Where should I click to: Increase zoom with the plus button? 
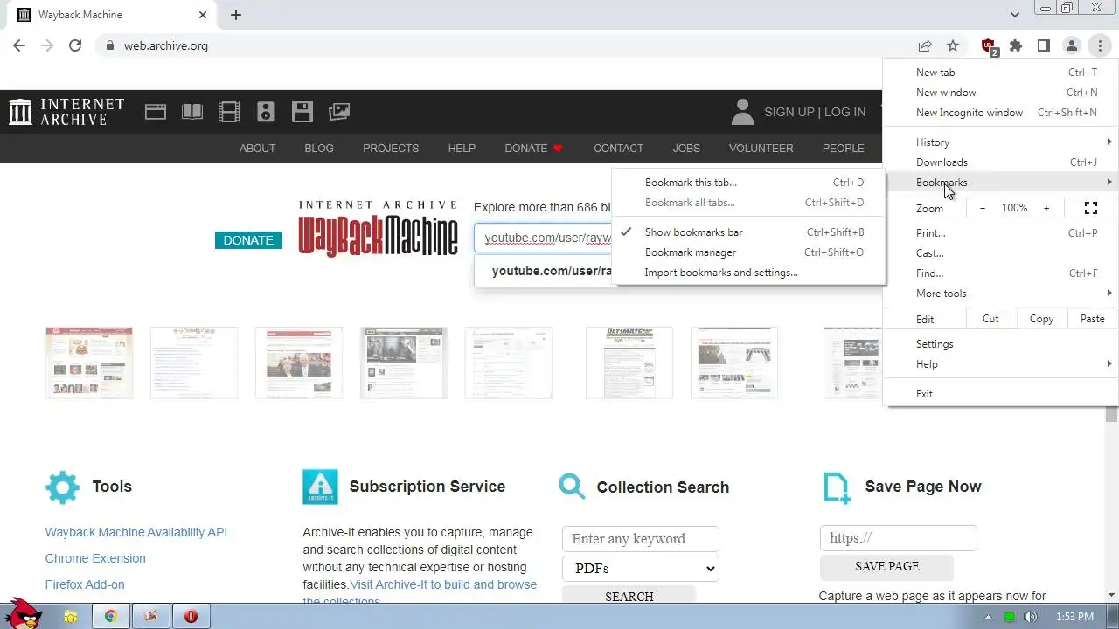click(1046, 208)
